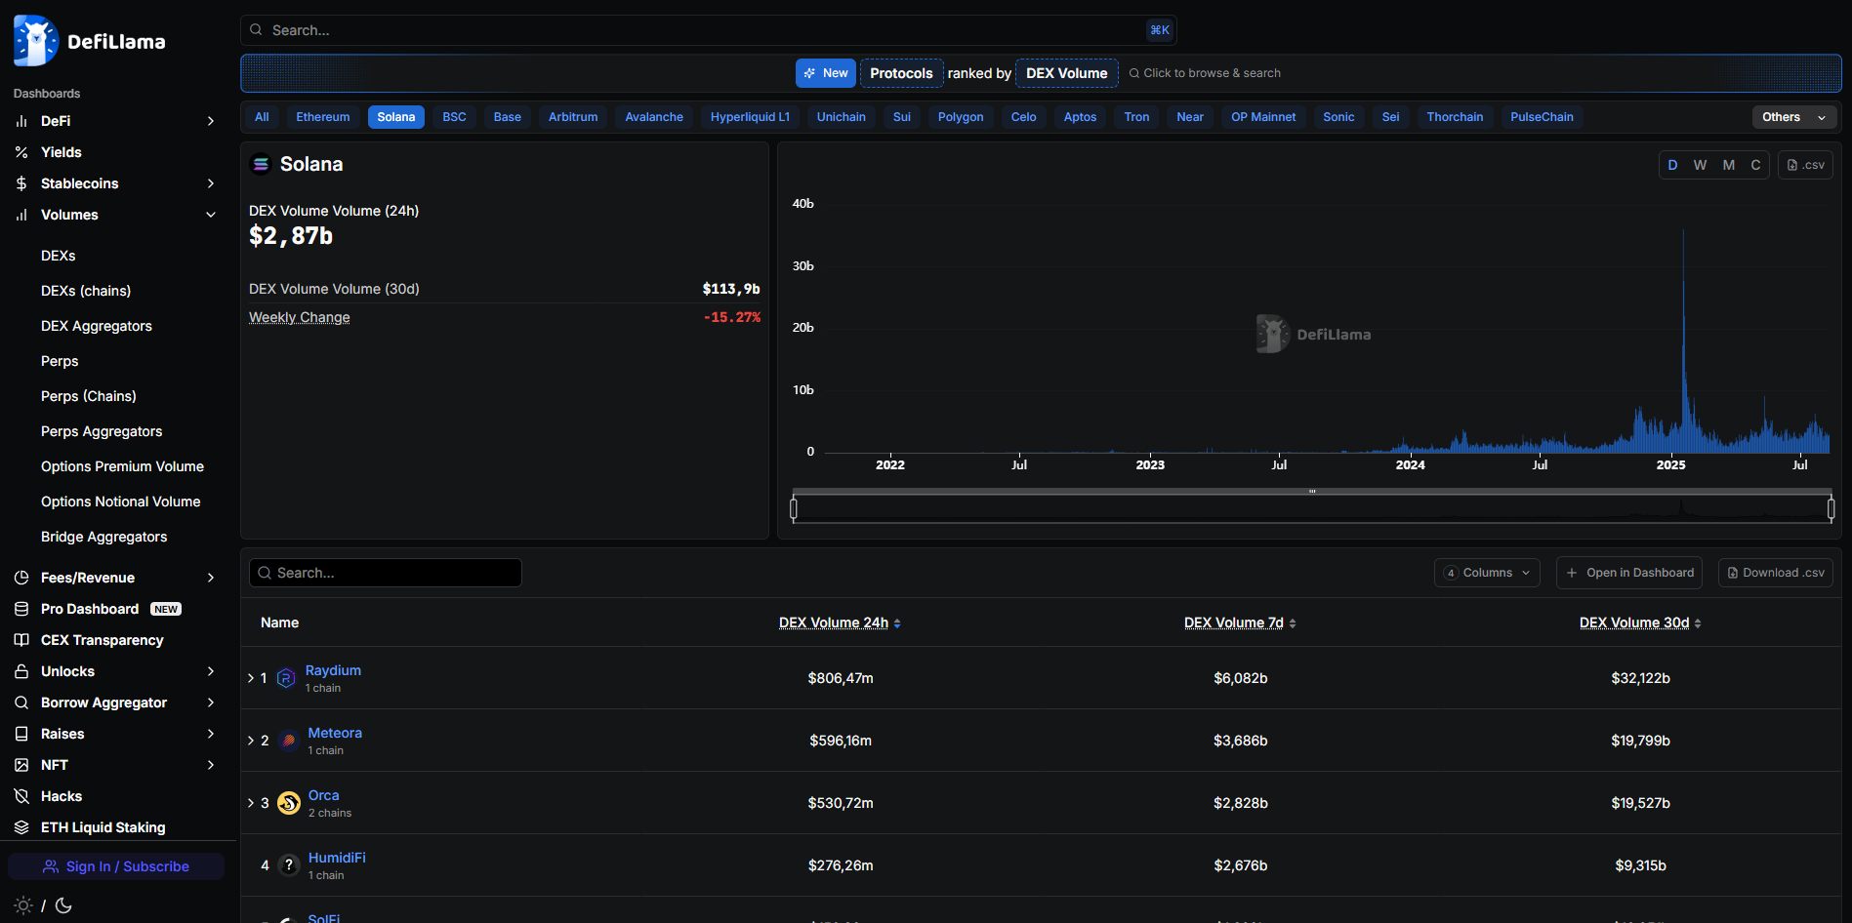Select the Ethereum chain tab
Viewport: 1852px width, 923px height.
pyautogui.click(x=322, y=117)
